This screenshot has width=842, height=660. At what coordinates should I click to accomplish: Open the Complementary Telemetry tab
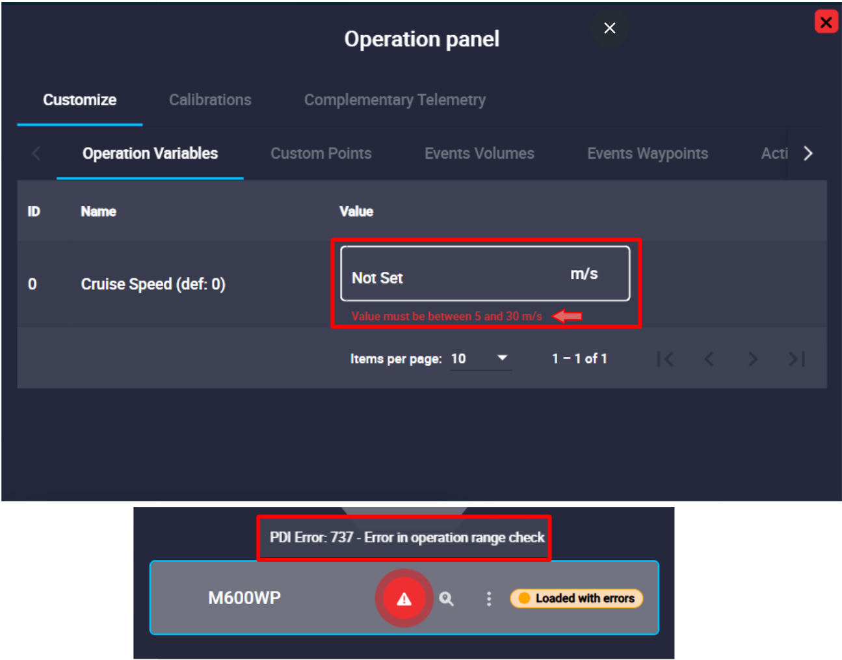395,100
